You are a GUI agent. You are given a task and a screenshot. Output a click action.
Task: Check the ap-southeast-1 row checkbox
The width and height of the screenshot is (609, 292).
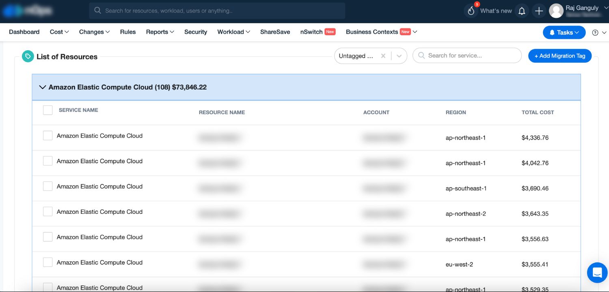(48, 186)
